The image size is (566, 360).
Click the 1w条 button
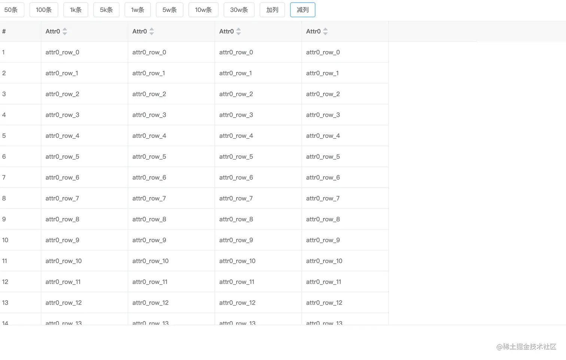pyautogui.click(x=137, y=10)
